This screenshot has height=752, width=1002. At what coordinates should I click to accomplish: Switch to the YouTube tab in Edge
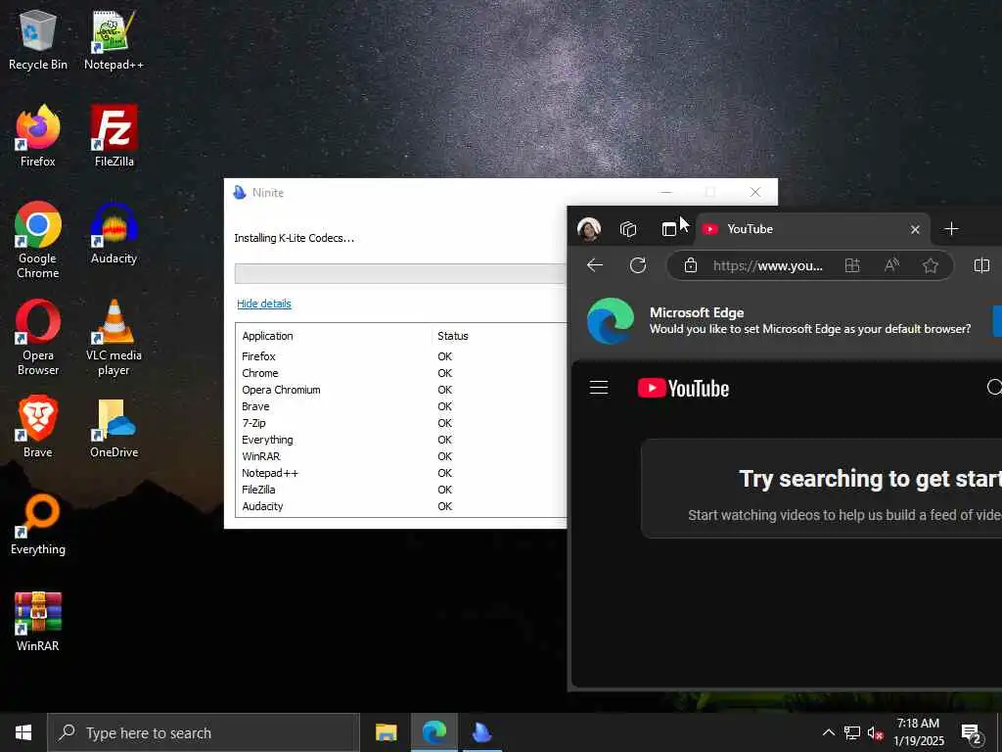(811, 229)
